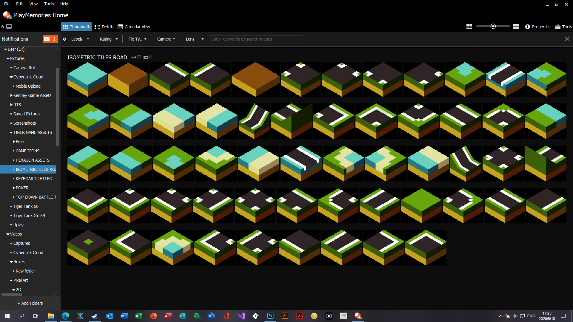Adjust the thumbnail size slider
This screenshot has width=573, height=322.
(x=493, y=26)
